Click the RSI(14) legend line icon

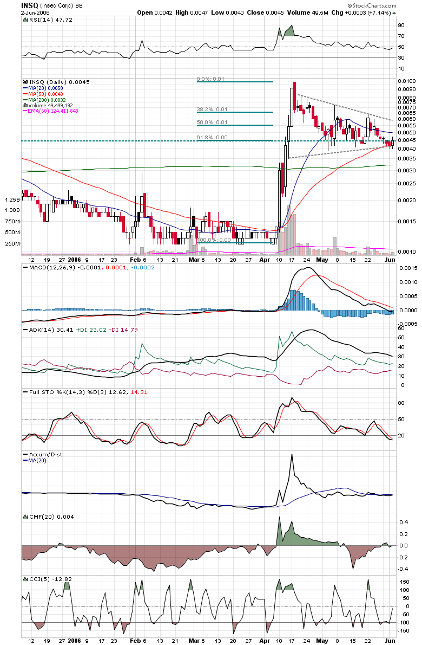[x=24, y=20]
